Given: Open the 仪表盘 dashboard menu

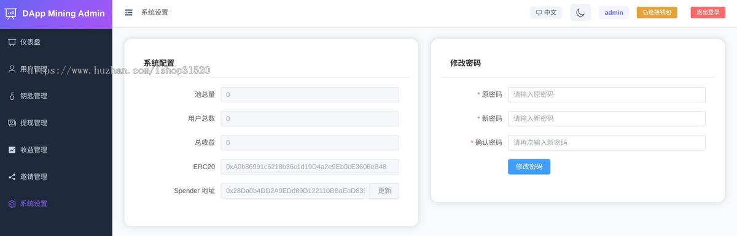Looking at the screenshot, I should 56,42.
